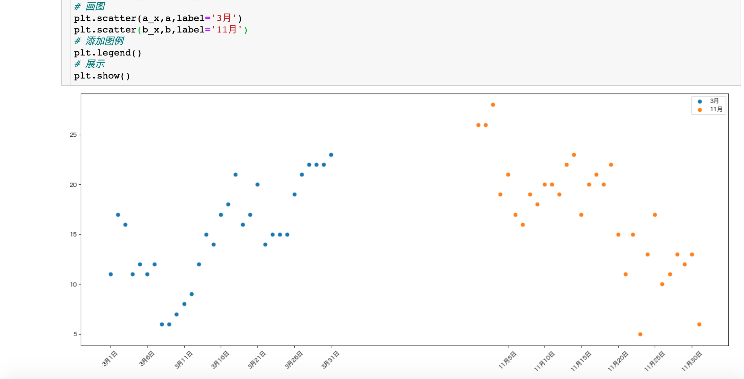
Task: Click the x-axis label 3月6日
Action: coord(146,359)
